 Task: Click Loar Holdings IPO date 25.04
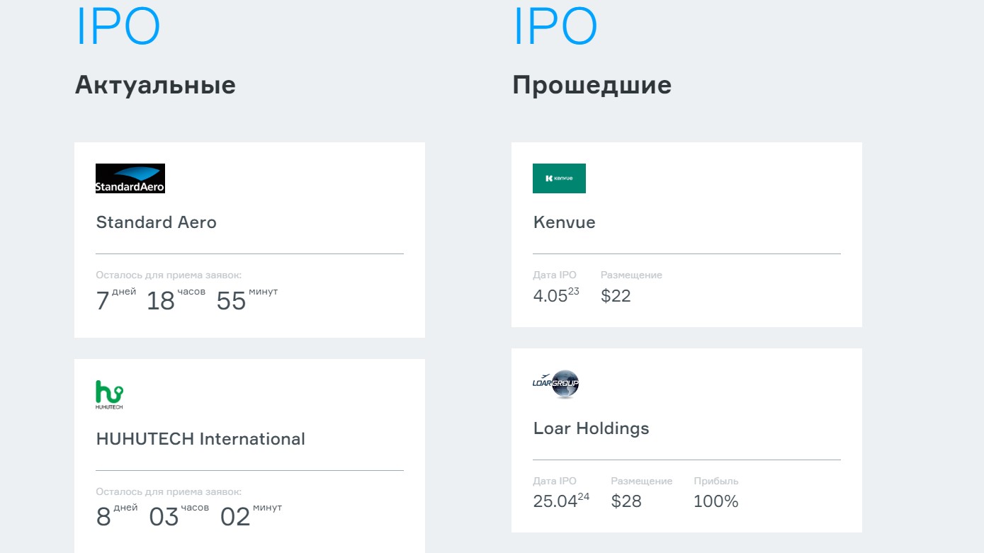point(555,501)
